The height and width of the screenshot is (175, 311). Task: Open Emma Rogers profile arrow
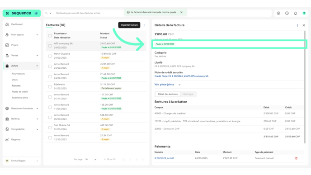click(x=37, y=161)
